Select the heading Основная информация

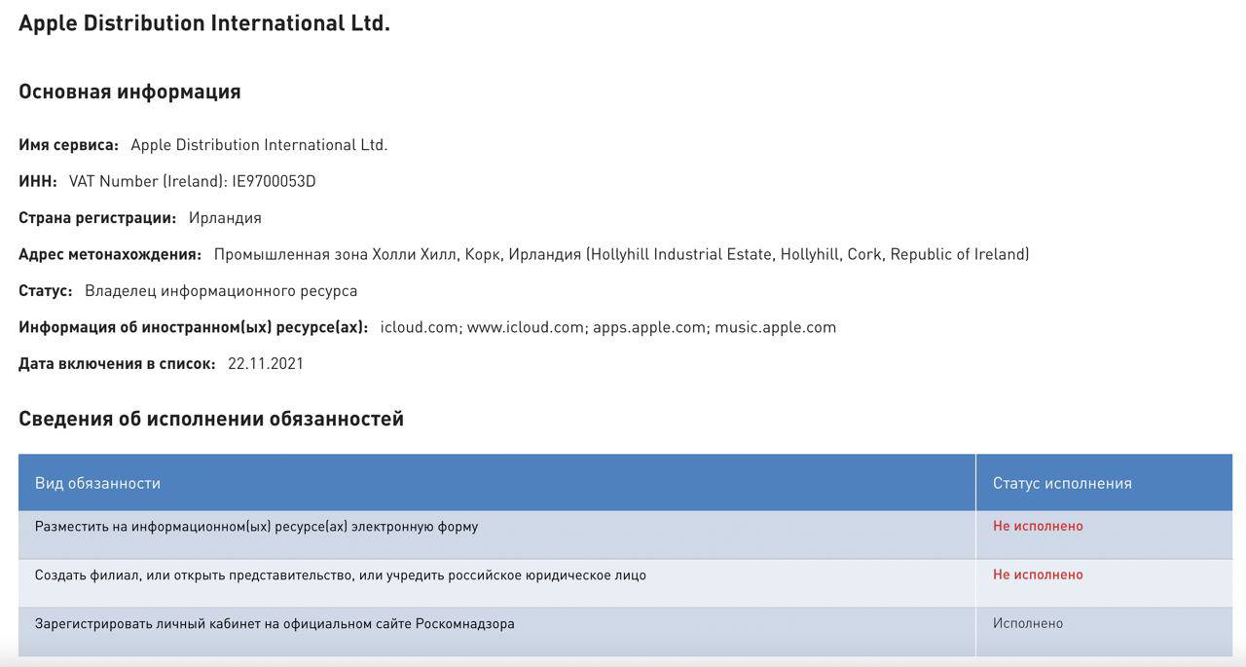129,92
